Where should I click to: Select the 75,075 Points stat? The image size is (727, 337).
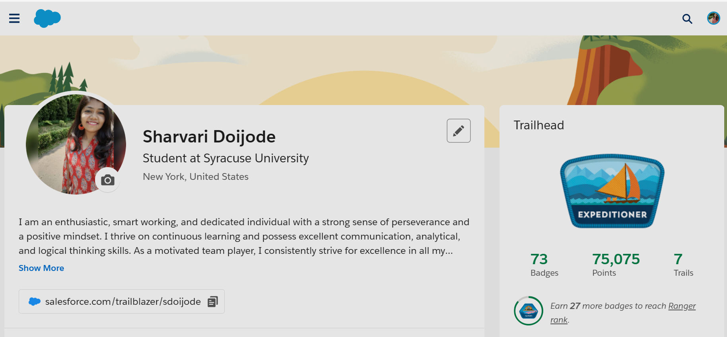[616, 265]
